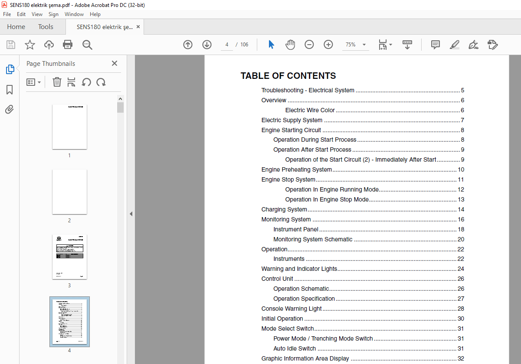
Task: Go to next page with down arrow
Action: click(x=207, y=45)
